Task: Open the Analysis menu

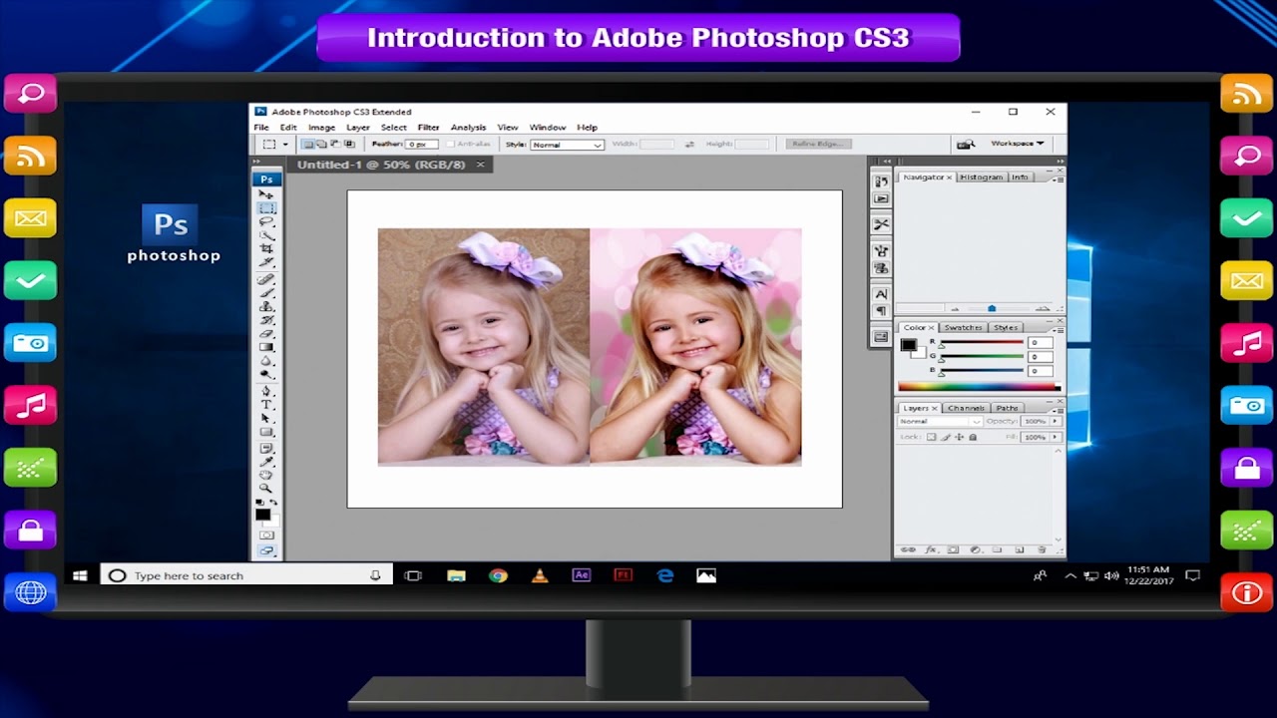Action: click(468, 128)
